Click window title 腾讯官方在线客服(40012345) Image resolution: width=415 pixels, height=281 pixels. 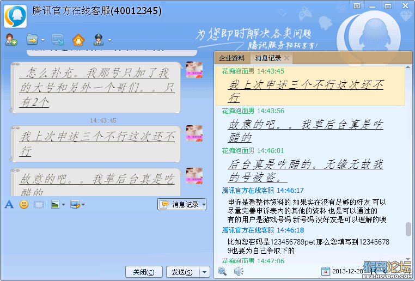coord(97,11)
